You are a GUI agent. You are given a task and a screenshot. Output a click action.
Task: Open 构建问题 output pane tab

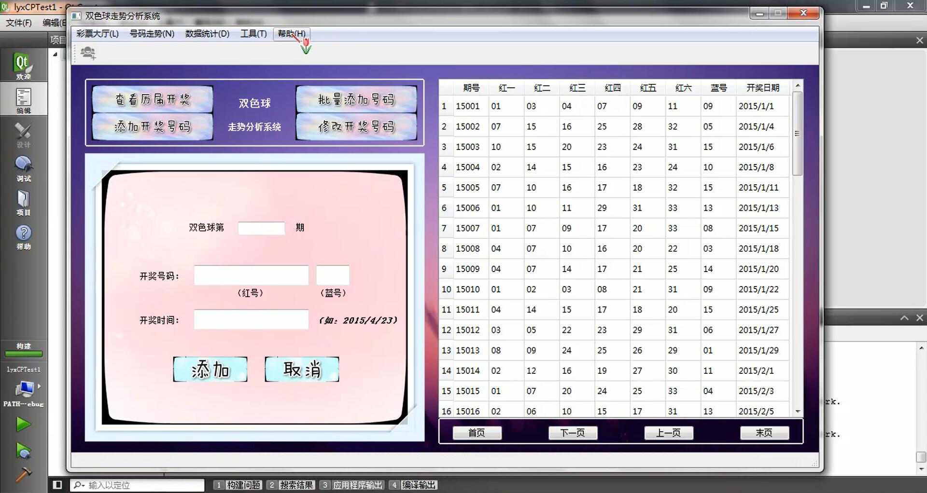(x=238, y=485)
